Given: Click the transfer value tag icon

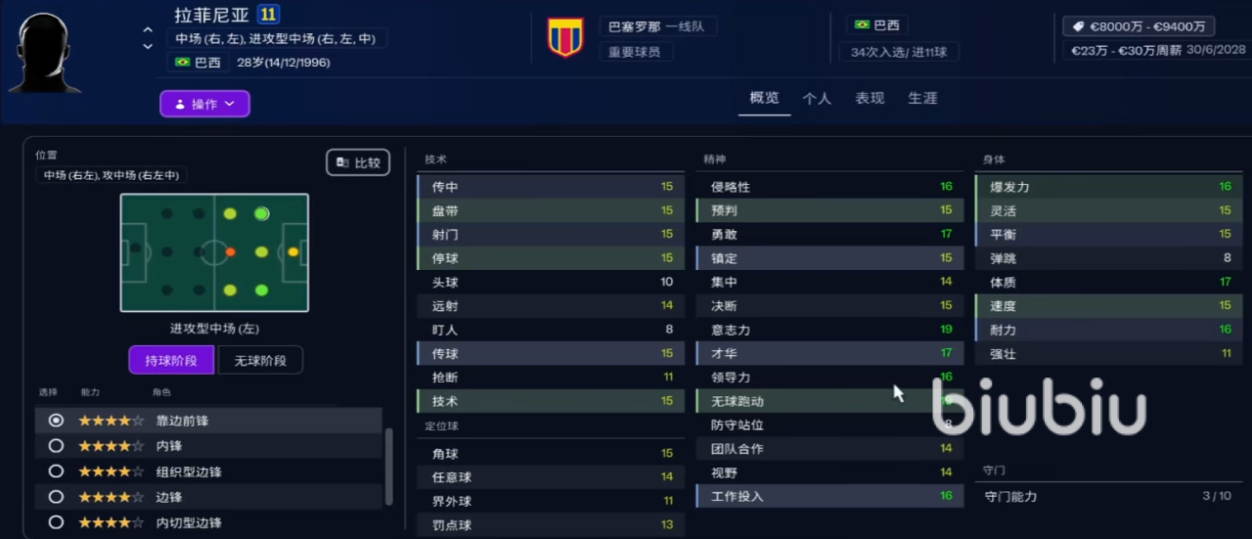Looking at the screenshot, I should [x=1079, y=26].
